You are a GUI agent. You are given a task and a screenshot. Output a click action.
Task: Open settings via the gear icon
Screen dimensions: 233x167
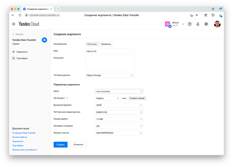coord(206,24)
